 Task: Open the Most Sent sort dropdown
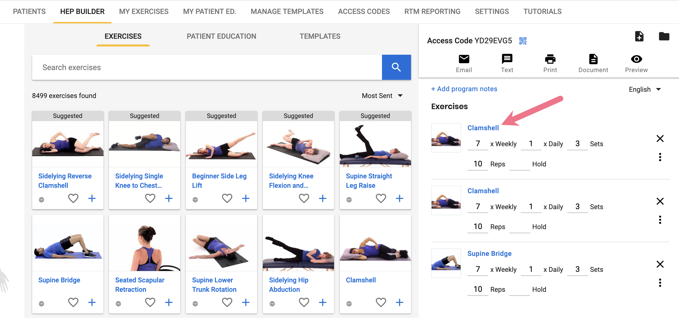tap(382, 96)
